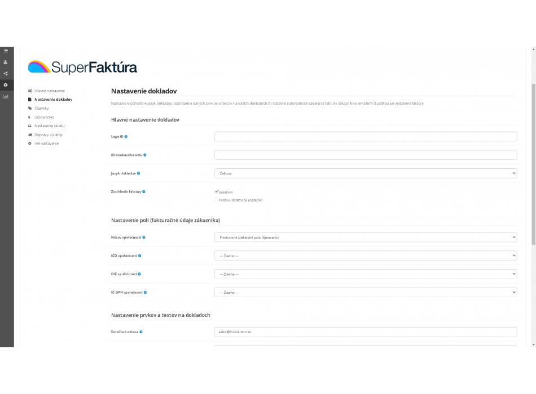Show help for ID bankového účtu
This screenshot has height=394, width=536.
[145, 155]
